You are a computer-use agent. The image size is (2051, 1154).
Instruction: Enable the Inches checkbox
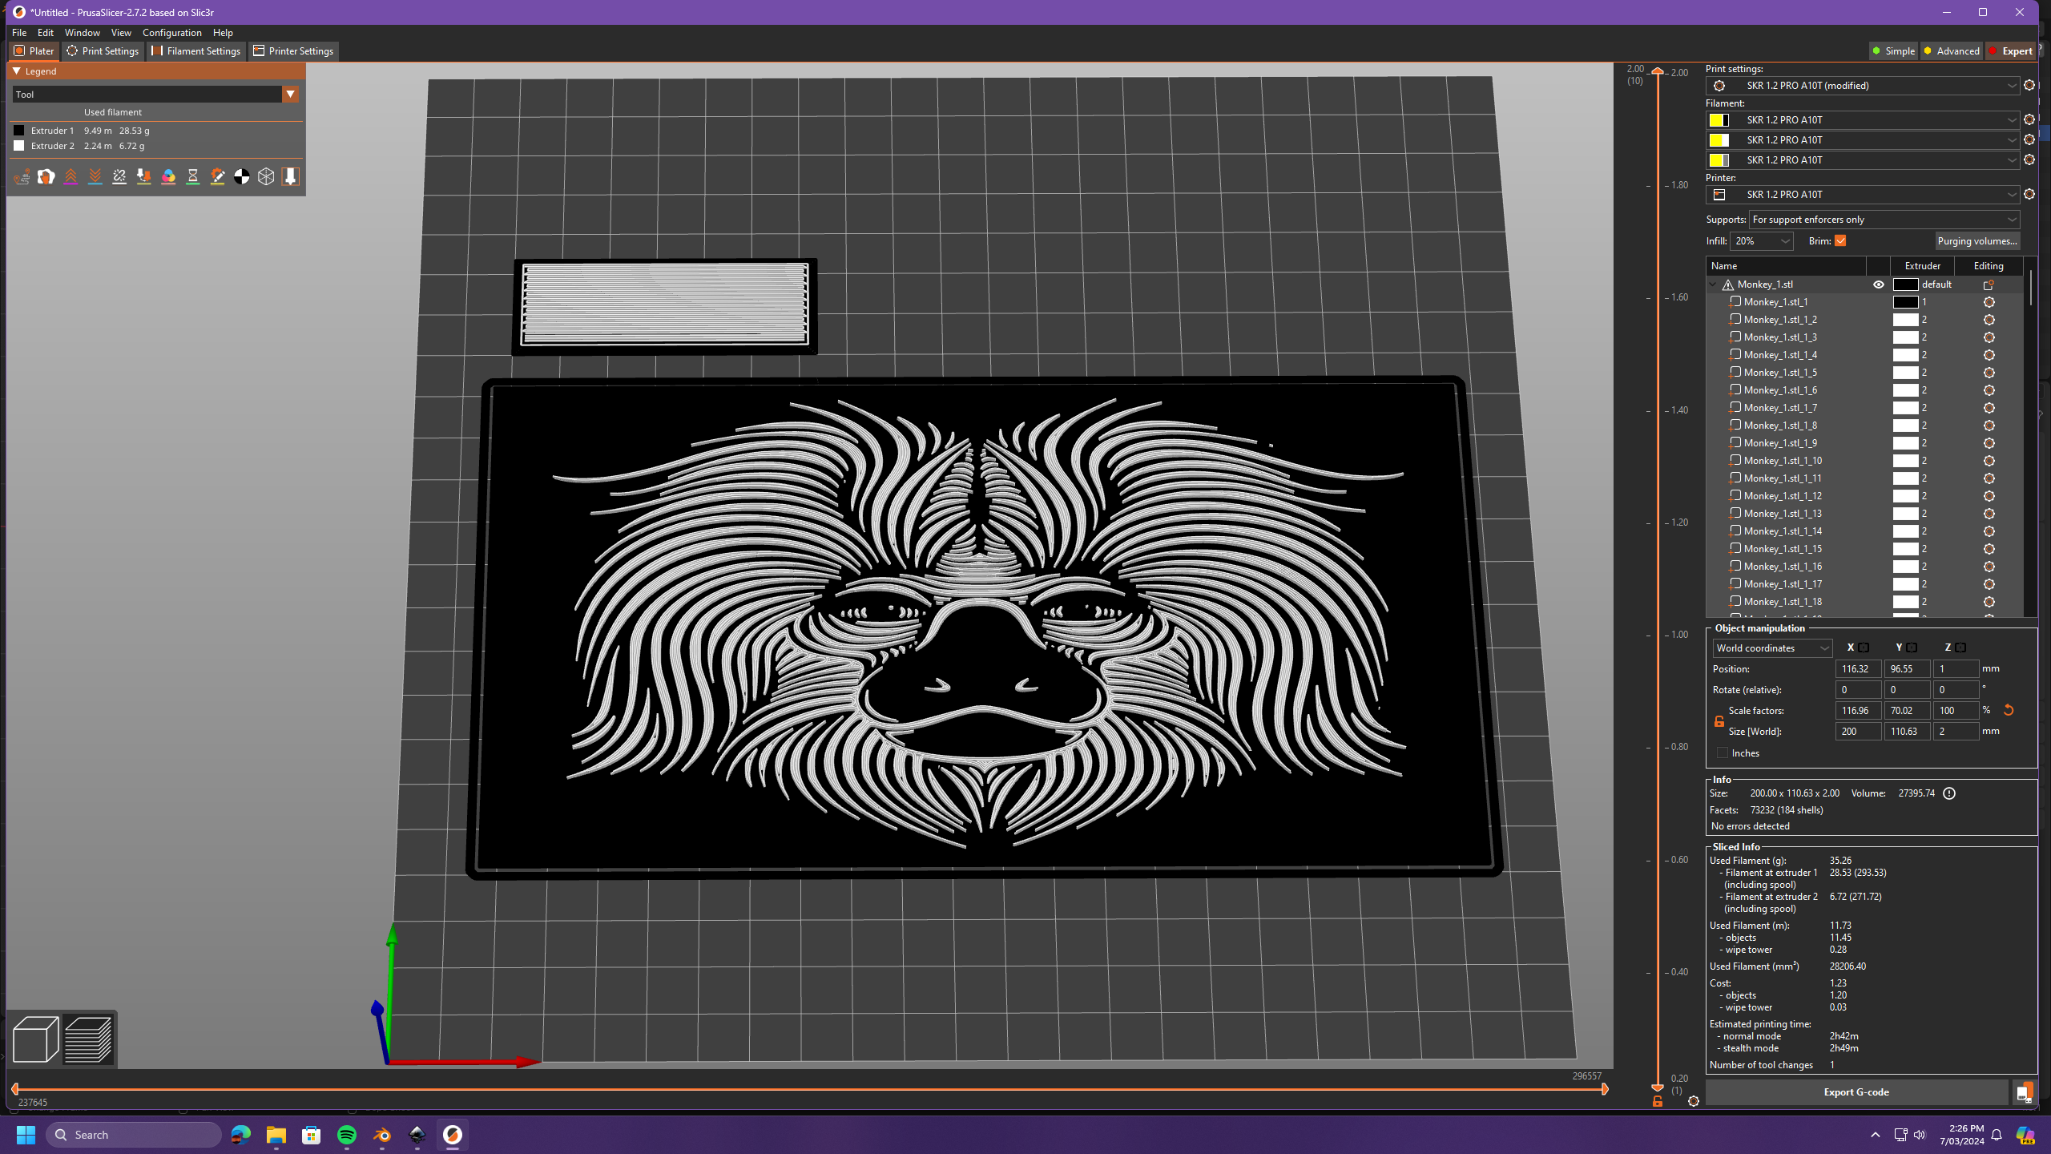click(1723, 752)
